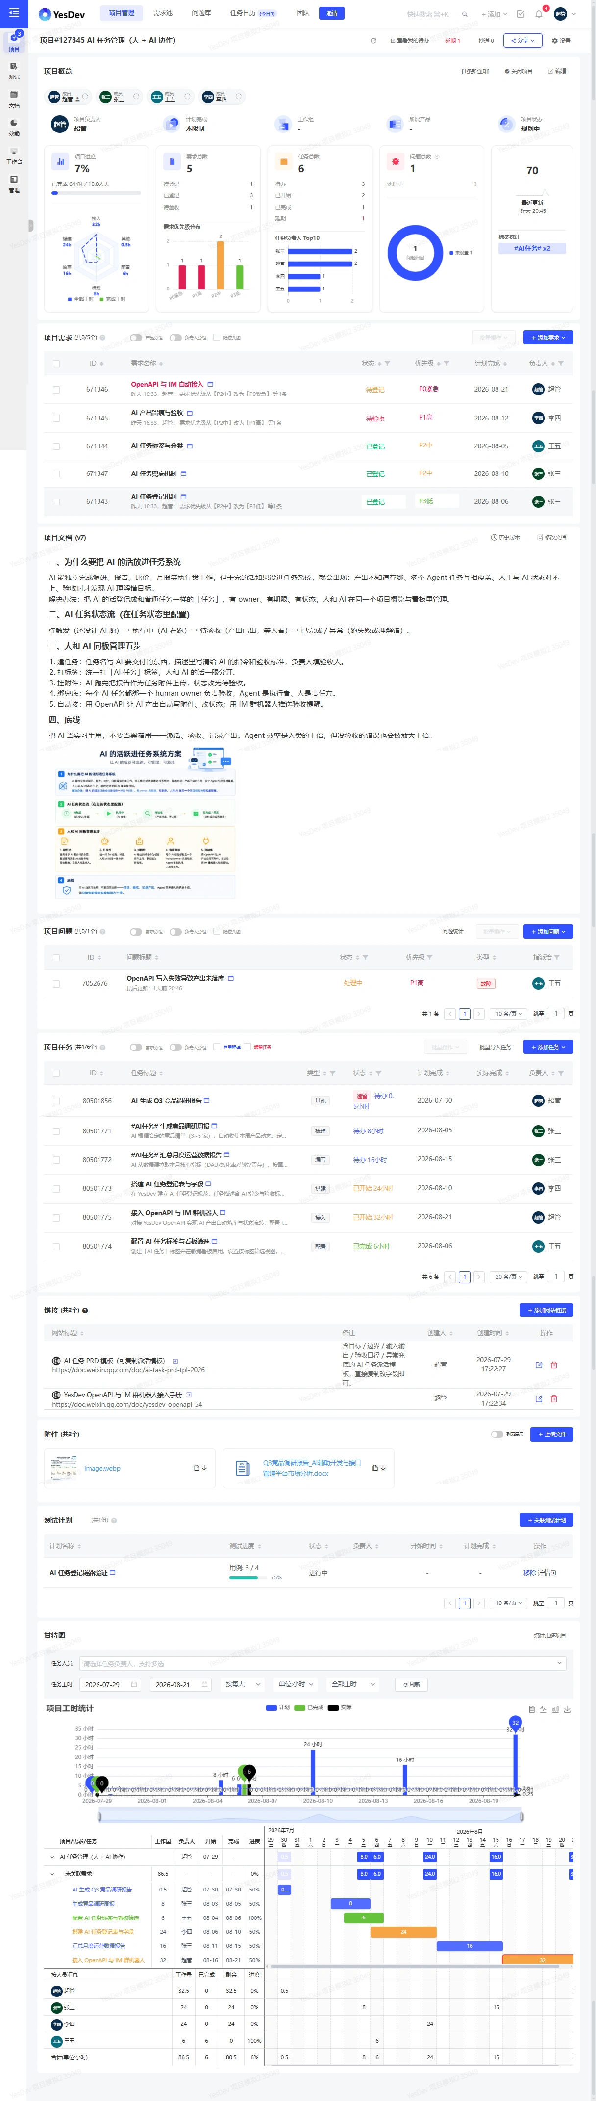
Task: Open the 按每天 granularity dropdown
Action: (243, 1684)
